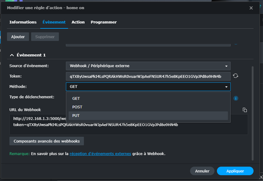This screenshot has width=263, height=181.
Task: Switch to the Informations tab
Action: click(x=23, y=22)
